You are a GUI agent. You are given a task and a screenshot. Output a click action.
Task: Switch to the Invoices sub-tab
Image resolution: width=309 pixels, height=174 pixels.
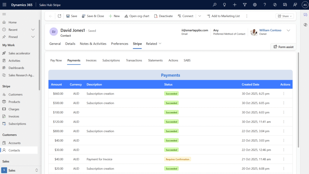click(x=91, y=60)
